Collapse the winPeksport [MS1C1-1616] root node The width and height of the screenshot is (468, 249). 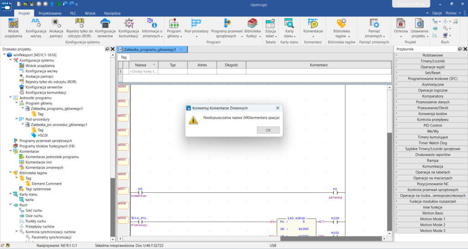5,54
